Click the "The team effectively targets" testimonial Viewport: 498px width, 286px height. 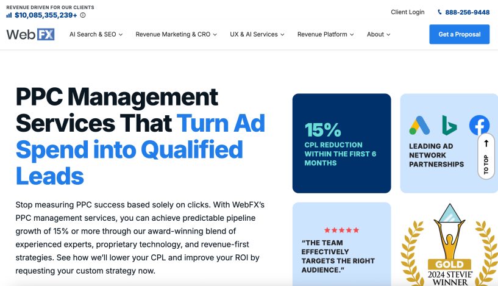coord(338,256)
